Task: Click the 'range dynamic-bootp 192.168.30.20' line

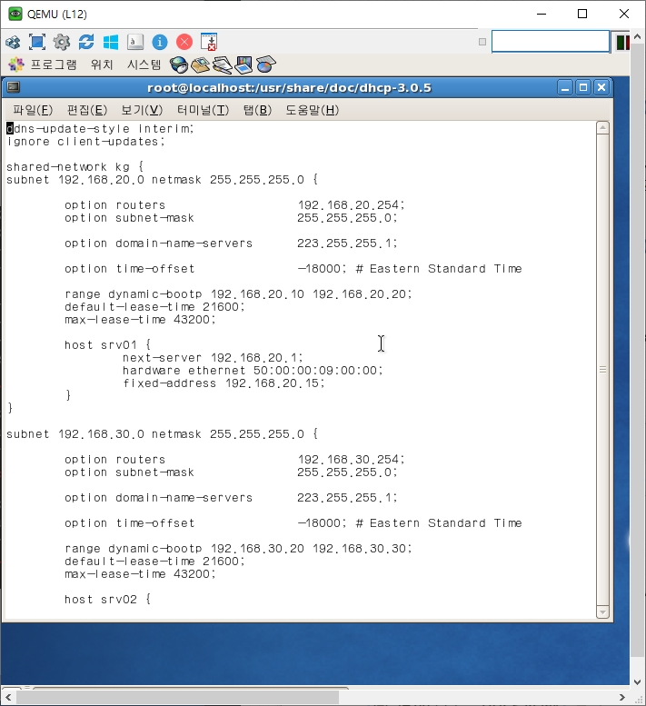Action: [238, 549]
